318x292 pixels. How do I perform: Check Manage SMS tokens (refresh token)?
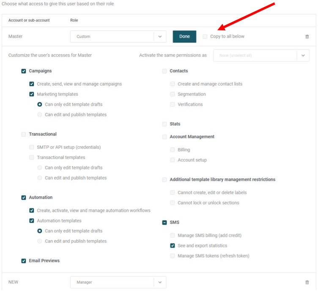[x=173, y=256]
